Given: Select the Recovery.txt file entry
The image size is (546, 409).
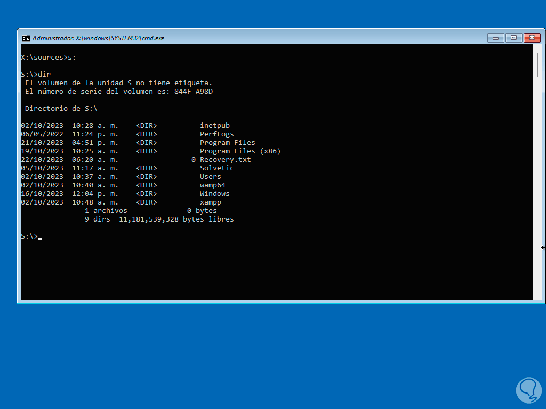Looking at the screenshot, I should pyautogui.click(x=225, y=159).
